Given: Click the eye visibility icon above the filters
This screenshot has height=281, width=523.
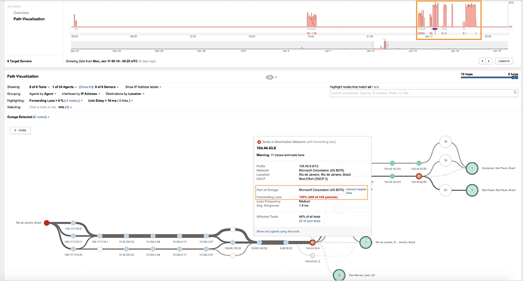Looking at the screenshot, I should [270, 77].
